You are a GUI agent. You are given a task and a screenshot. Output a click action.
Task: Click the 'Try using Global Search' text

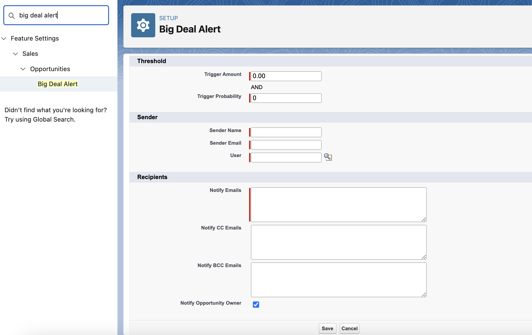click(x=40, y=119)
